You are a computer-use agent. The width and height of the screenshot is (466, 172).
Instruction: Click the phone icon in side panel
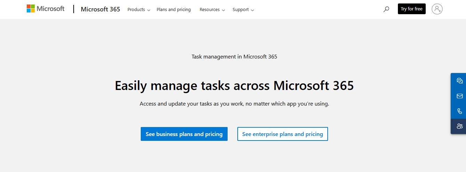(x=459, y=111)
